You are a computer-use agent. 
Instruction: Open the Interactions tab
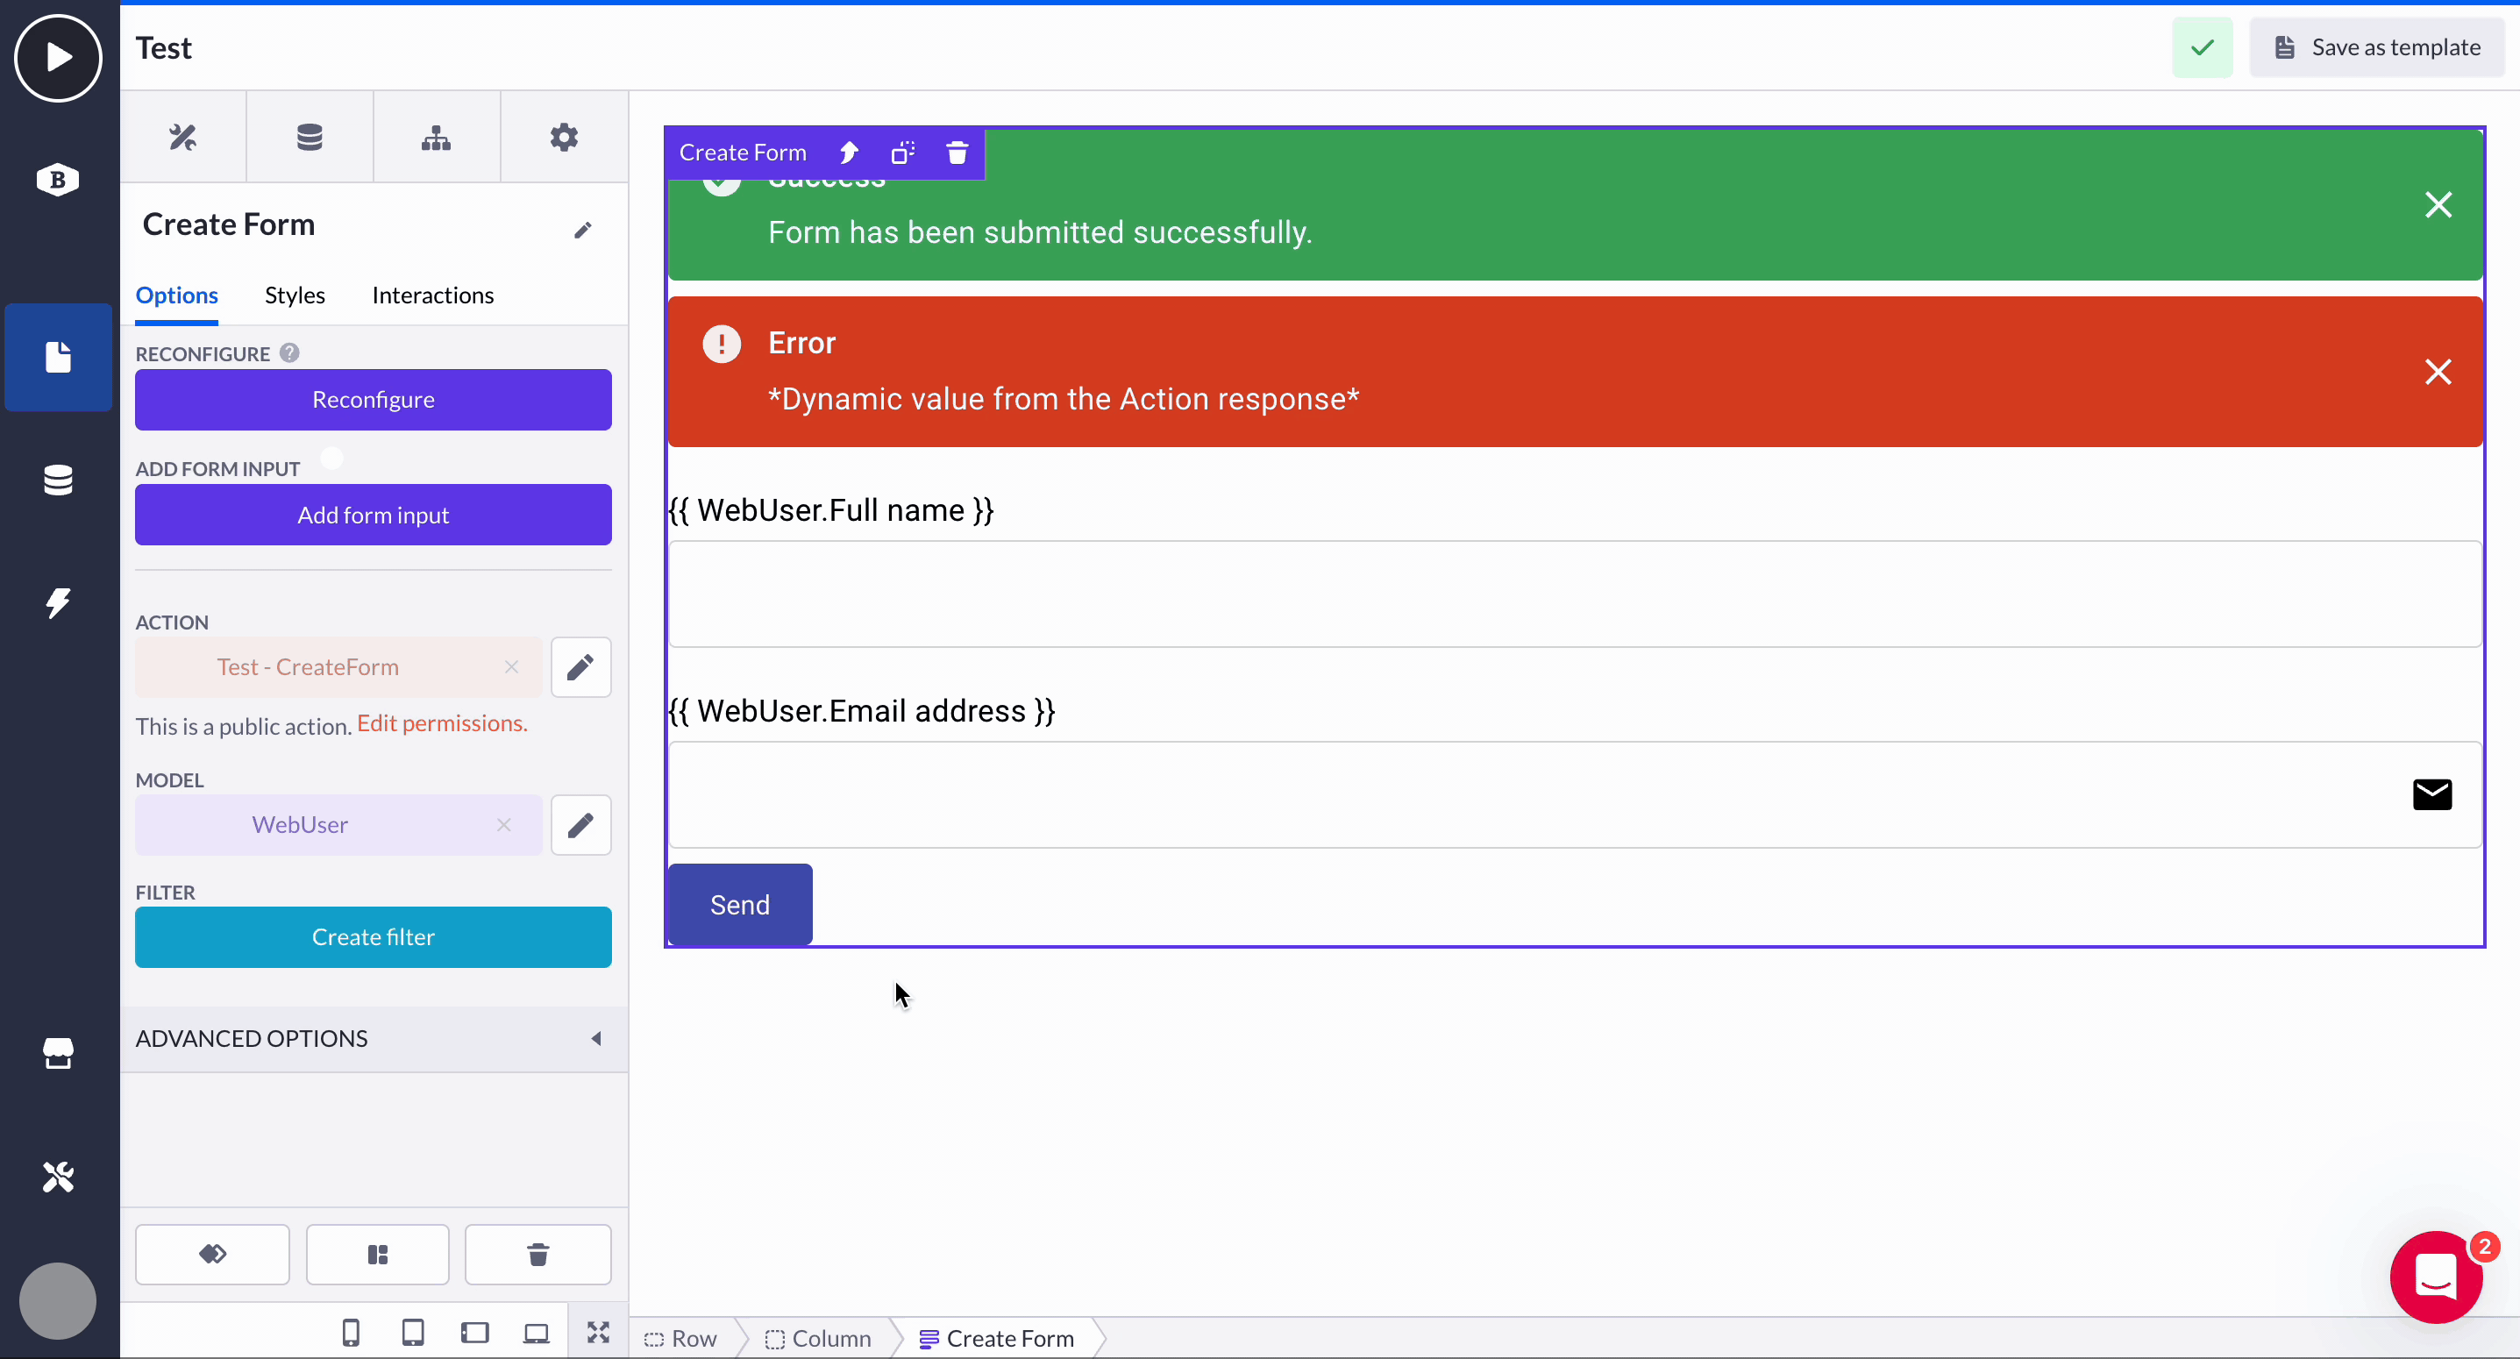[432, 295]
